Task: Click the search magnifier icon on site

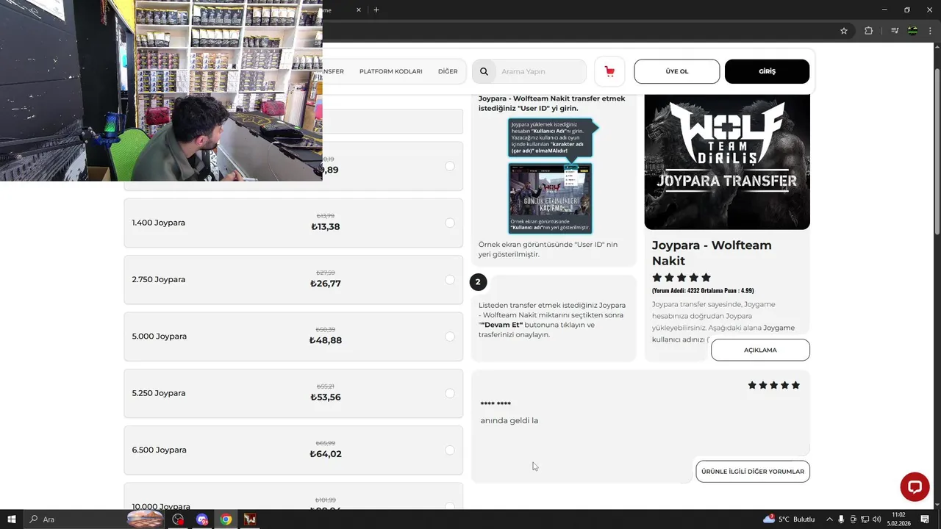Action: click(484, 72)
